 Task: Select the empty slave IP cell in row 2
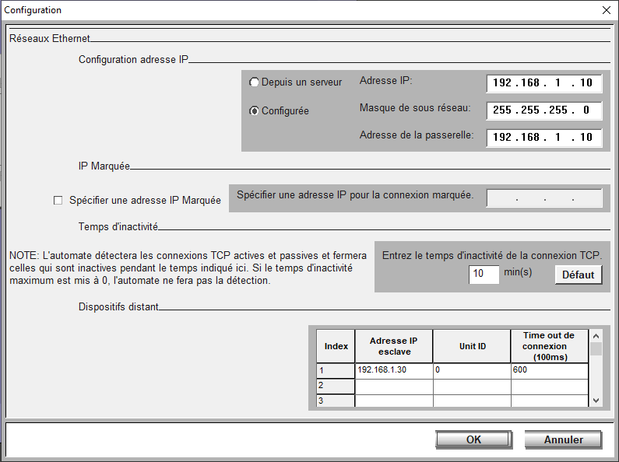click(x=394, y=386)
